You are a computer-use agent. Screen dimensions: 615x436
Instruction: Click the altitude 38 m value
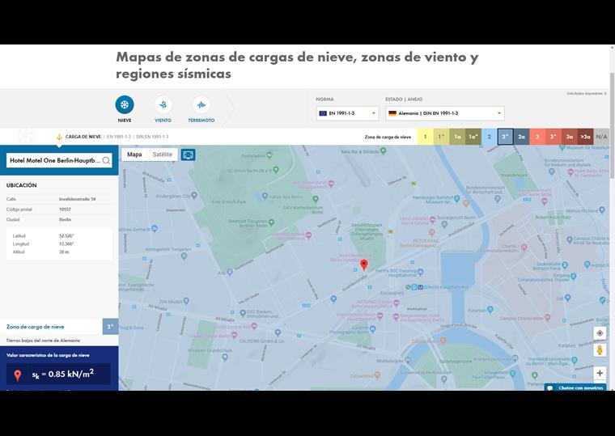64,252
